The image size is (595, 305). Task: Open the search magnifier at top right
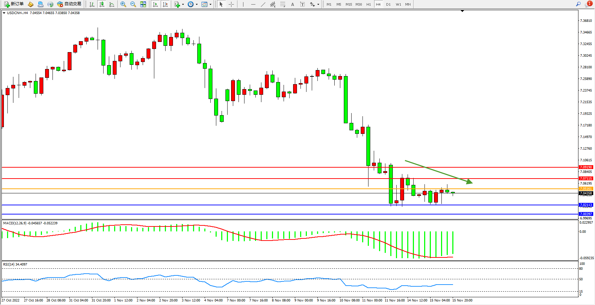click(x=578, y=4)
